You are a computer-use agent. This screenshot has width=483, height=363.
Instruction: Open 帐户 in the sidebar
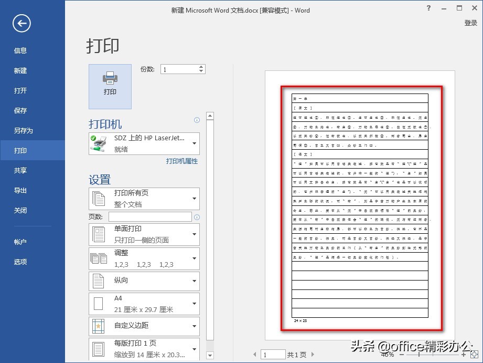point(20,242)
